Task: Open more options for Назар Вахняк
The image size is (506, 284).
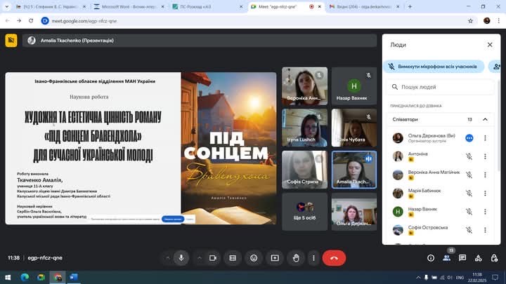Action: [x=485, y=211]
